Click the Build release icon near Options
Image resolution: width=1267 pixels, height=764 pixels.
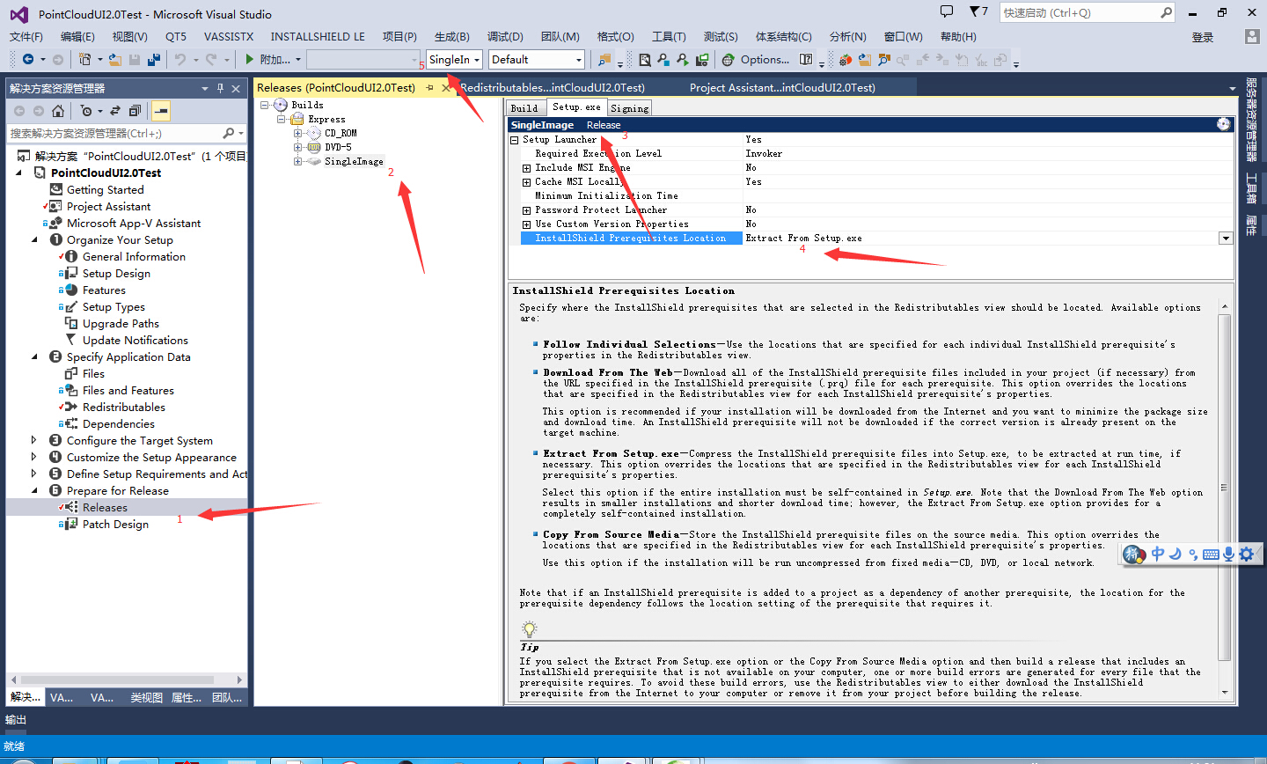pyautogui.click(x=702, y=59)
